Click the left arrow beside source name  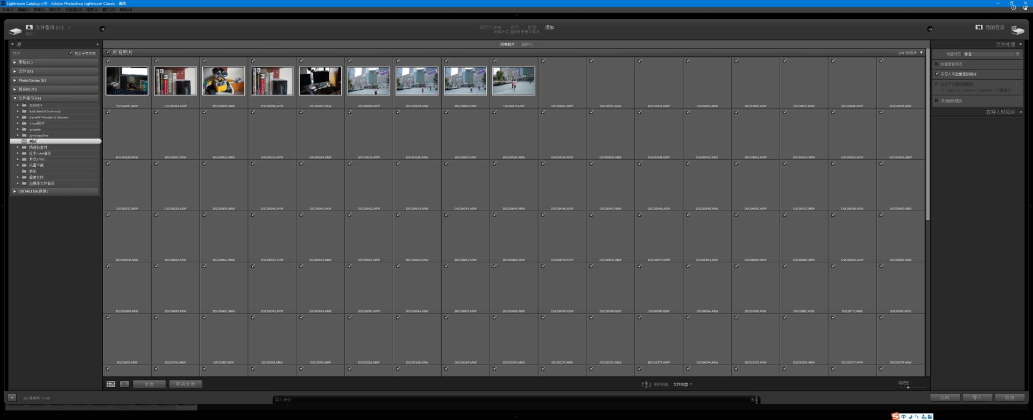[102, 29]
